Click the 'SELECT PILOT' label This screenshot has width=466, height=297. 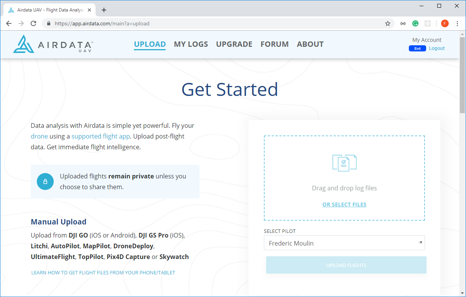coord(280,231)
